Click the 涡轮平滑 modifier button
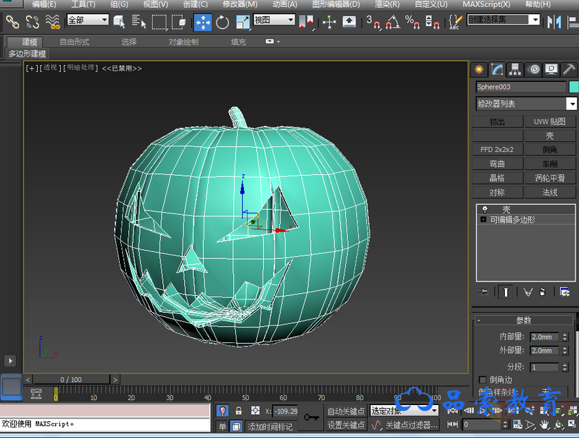Image resolution: width=579 pixels, height=438 pixels. 550,178
